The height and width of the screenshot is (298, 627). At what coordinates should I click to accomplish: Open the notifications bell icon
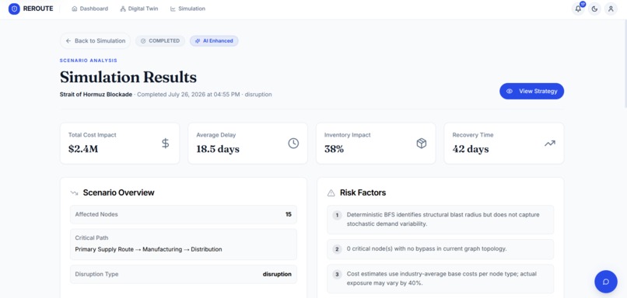tap(578, 9)
